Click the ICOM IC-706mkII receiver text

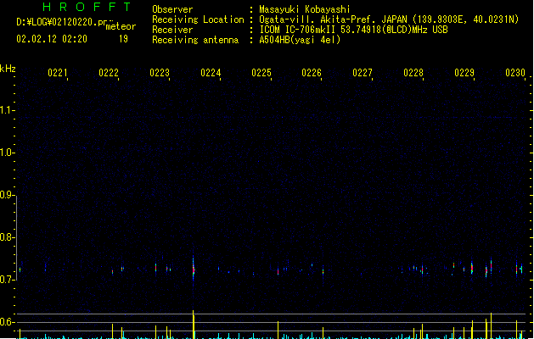pos(353,30)
